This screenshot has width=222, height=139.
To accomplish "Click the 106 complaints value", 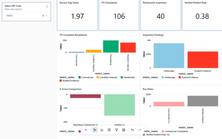I will 119,16.
